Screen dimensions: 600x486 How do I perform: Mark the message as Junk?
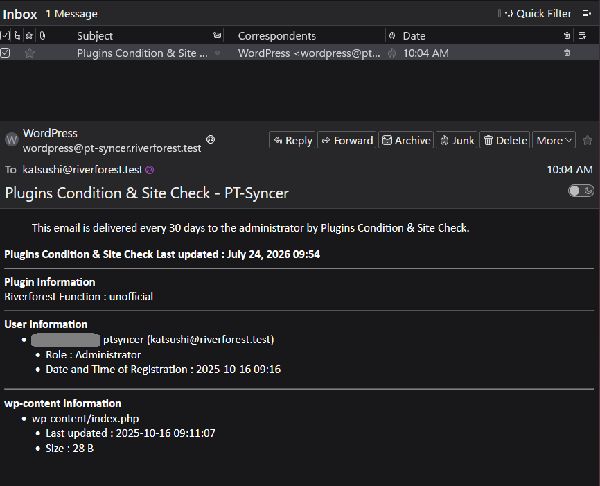click(x=457, y=140)
